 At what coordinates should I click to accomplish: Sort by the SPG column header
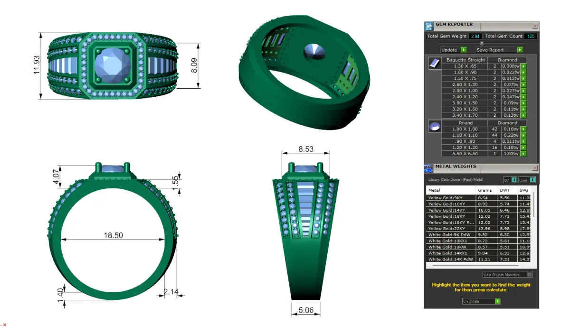pos(524,190)
